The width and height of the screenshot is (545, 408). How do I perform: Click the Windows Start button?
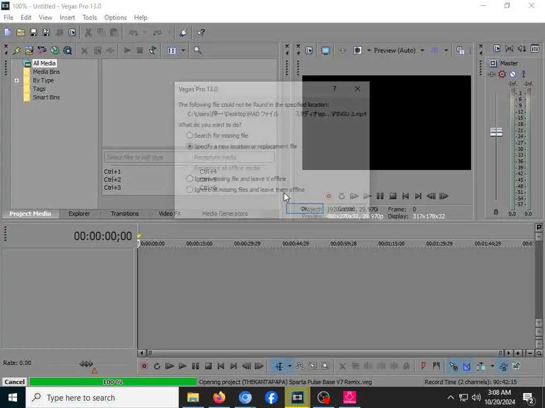coord(13,397)
